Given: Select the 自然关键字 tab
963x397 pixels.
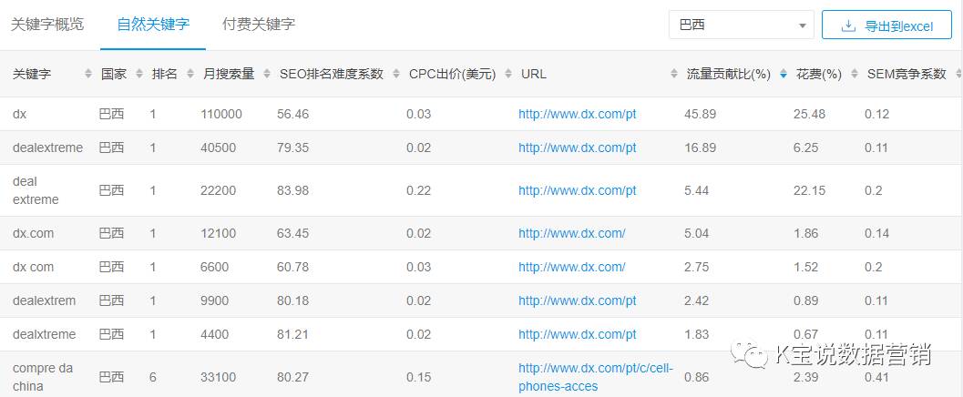Looking at the screenshot, I should 153,25.
